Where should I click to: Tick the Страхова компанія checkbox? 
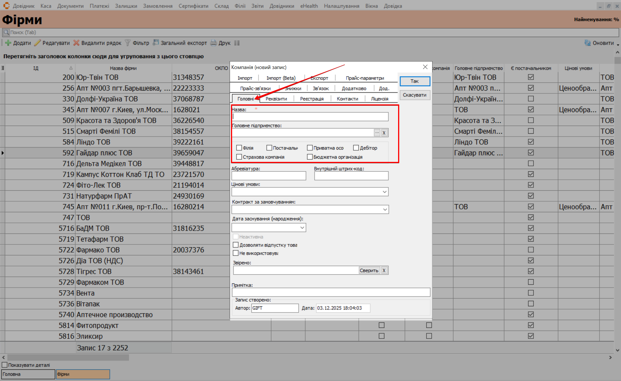click(x=239, y=157)
